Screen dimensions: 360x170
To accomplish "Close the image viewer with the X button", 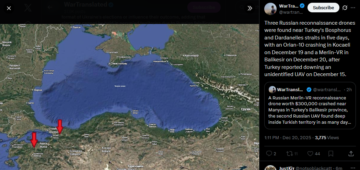I will coord(9,8).
